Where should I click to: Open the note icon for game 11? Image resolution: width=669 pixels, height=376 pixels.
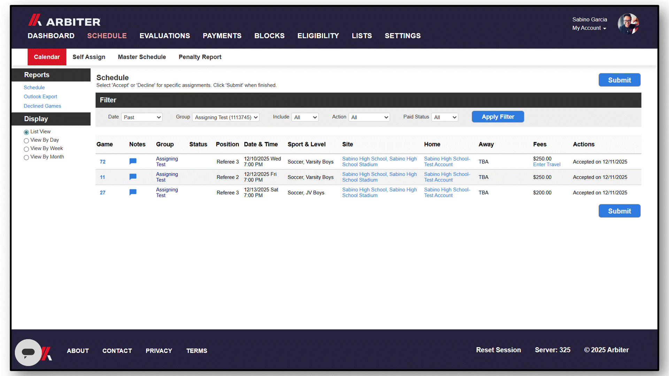coord(133,177)
